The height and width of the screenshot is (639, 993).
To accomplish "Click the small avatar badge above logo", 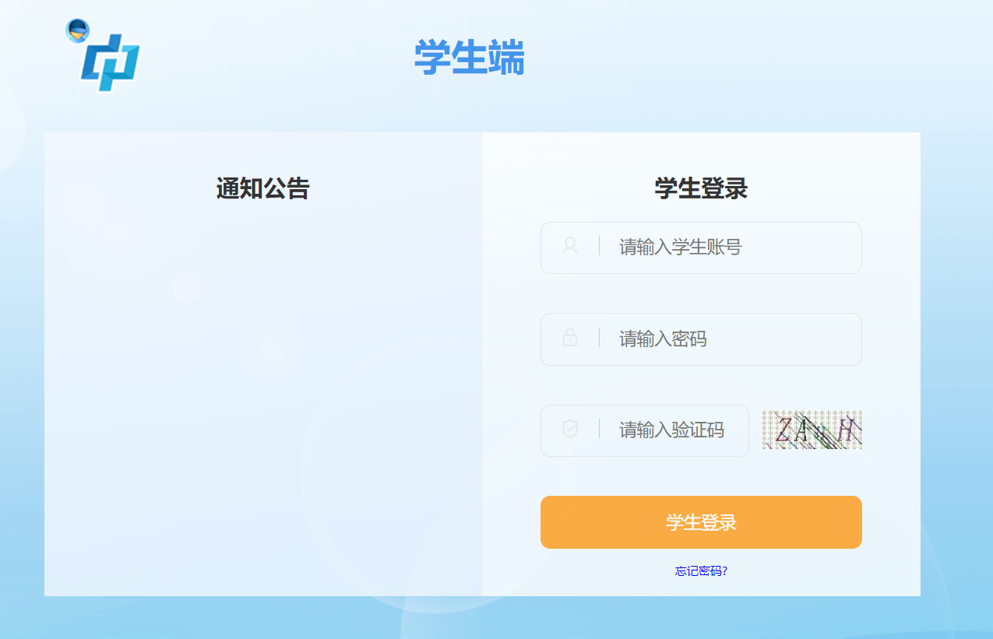I will (x=77, y=30).
